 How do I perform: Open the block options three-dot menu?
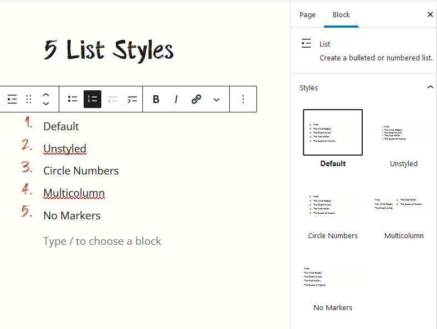(243, 99)
